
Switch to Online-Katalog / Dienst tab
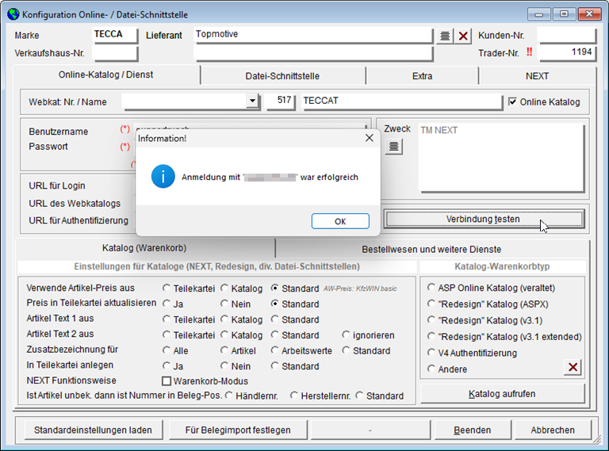(106, 75)
